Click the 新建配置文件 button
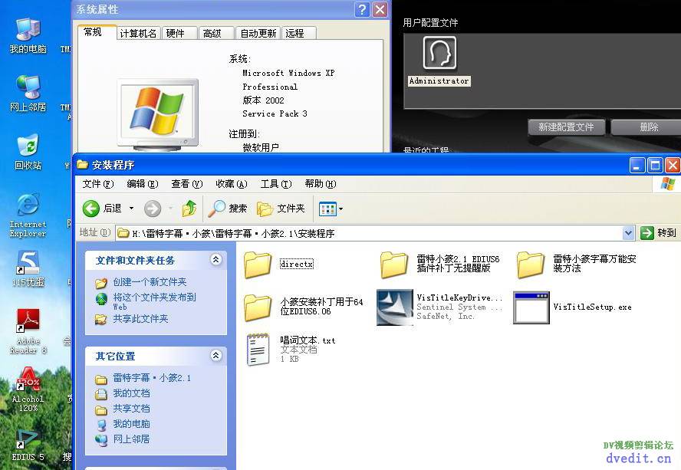The height and width of the screenshot is (470, 681). (x=567, y=127)
